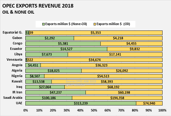Screen dimensions: 171x116
Task: Select the $13,538 green bar for Kuwait
Action: click(38, 82)
